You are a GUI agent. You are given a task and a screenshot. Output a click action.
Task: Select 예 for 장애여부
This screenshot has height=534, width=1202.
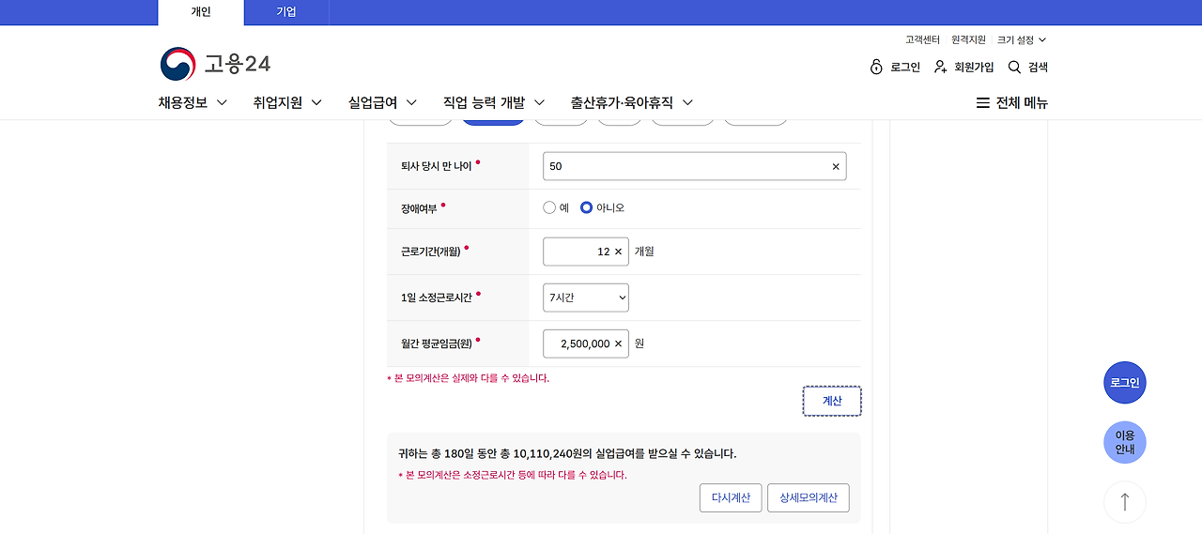549,207
